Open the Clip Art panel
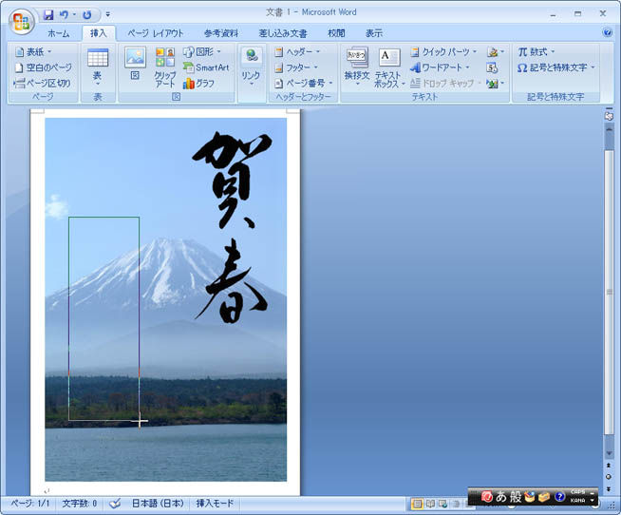 [165, 65]
